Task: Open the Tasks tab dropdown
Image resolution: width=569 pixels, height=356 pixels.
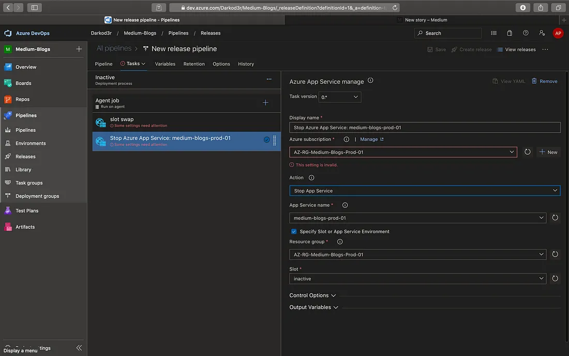Action: (133, 64)
